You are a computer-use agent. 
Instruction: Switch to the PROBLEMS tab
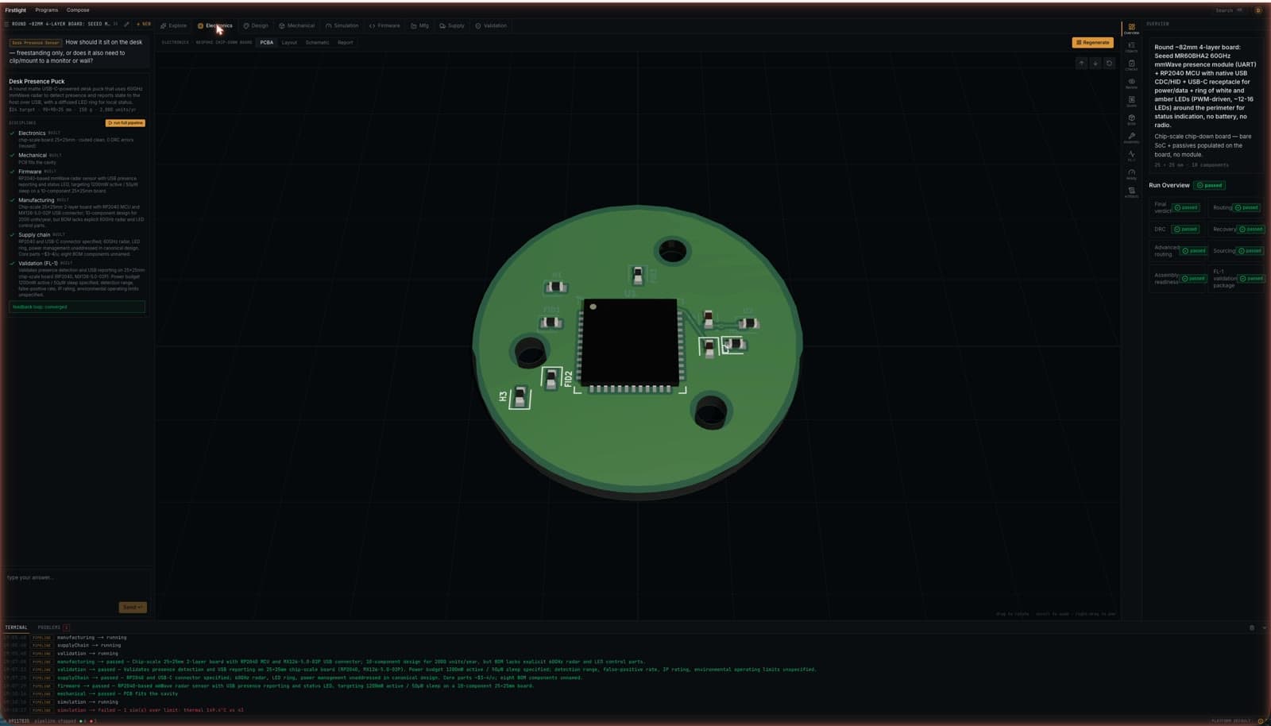pos(53,628)
